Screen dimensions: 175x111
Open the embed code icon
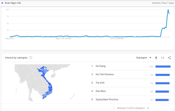coord(163,58)
